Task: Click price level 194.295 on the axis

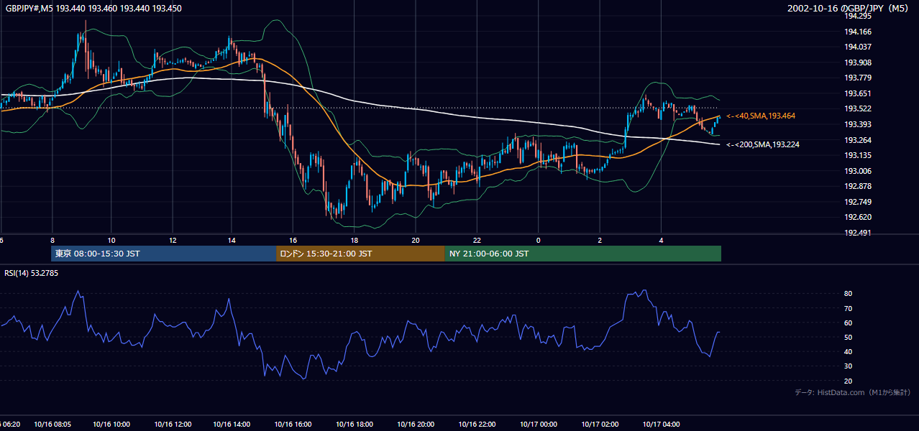Action: coord(858,16)
